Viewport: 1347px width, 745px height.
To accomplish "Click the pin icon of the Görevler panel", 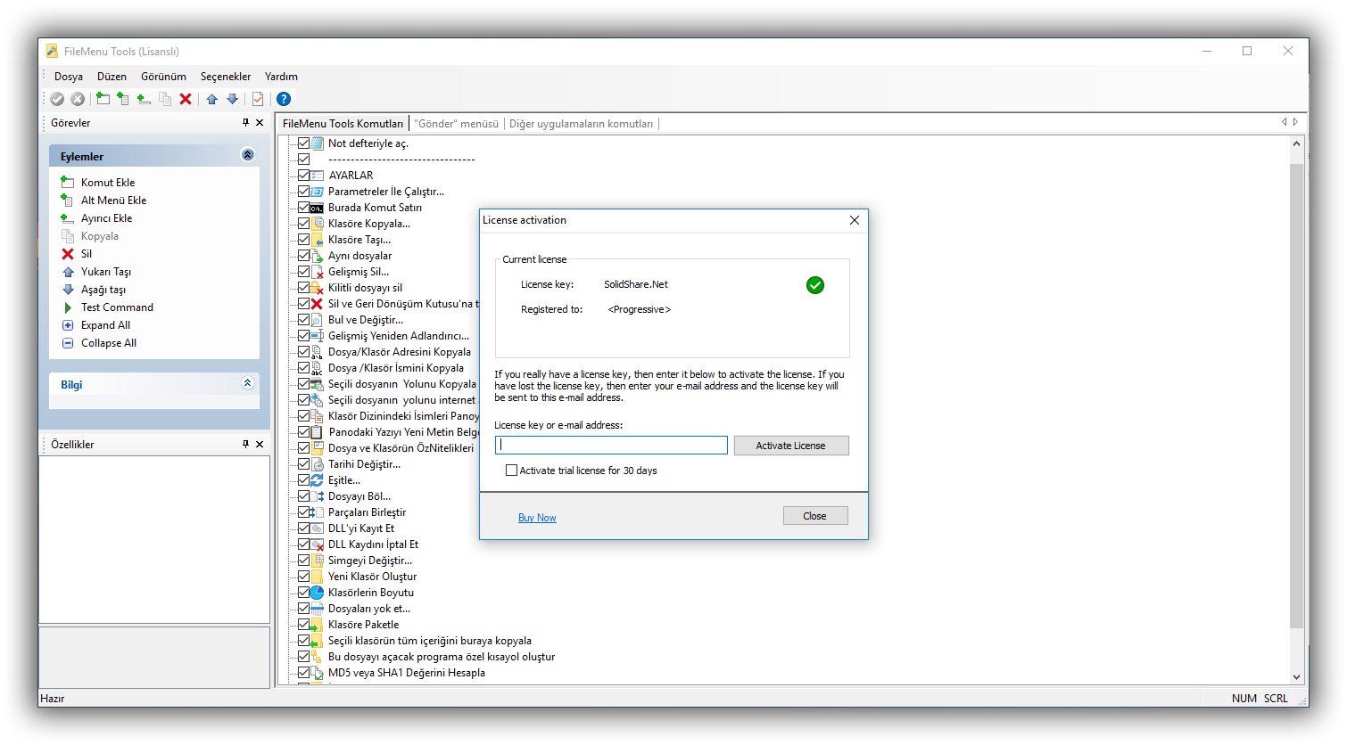I will click(x=245, y=122).
